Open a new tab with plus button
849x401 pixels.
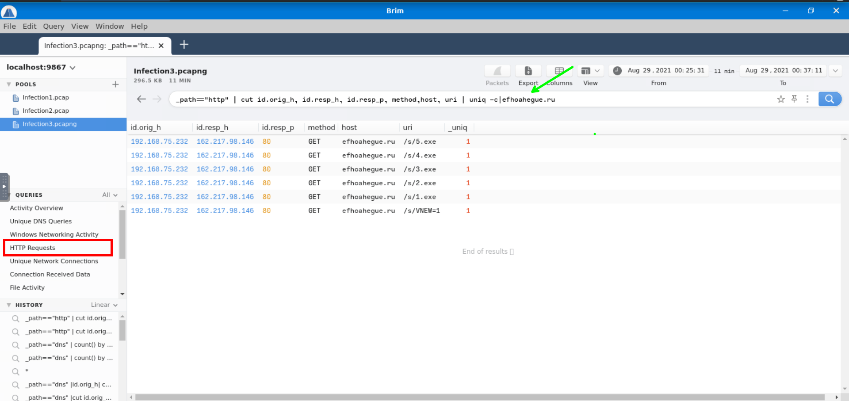click(x=184, y=45)
